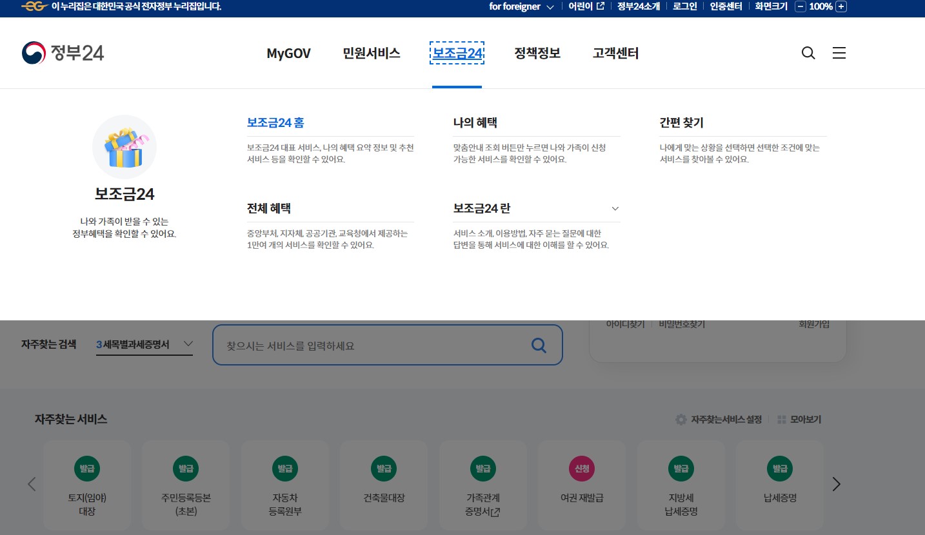Click 회원가입 link
Screen dimensions: 925x535
coord(814,324)
